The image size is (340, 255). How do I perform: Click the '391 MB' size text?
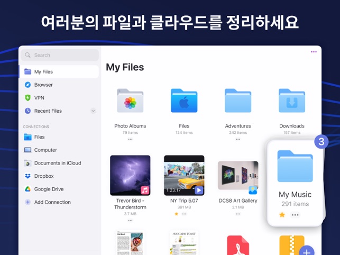(x=184, y=207)
